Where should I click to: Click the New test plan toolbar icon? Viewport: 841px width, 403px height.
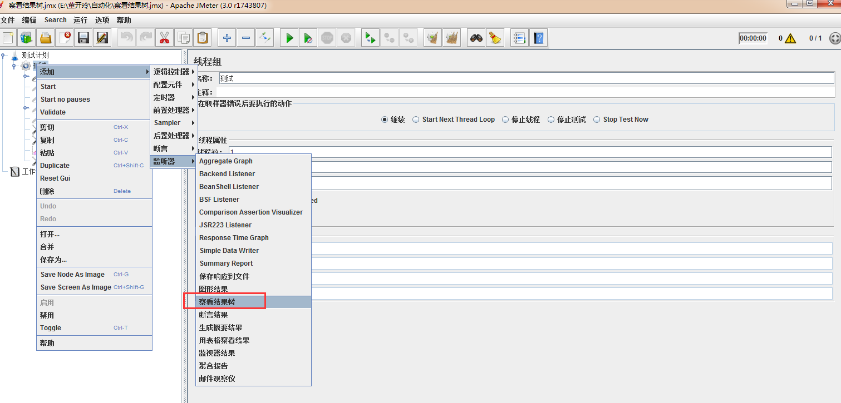tap(8, 38)
